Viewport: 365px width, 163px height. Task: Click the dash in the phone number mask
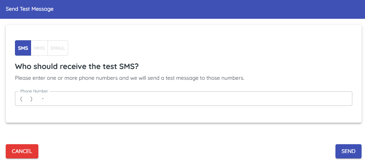click(43, 99)
